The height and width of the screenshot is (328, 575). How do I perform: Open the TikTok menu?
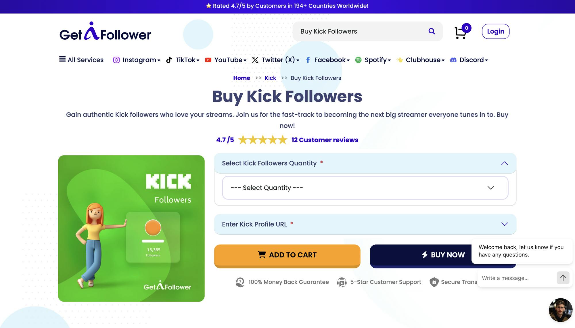[183, 60]
